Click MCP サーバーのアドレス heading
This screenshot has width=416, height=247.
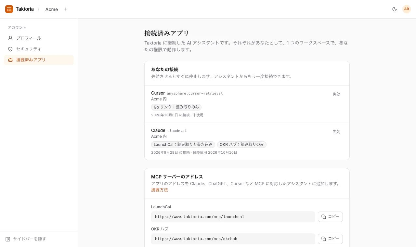click(x=177, y=177)
